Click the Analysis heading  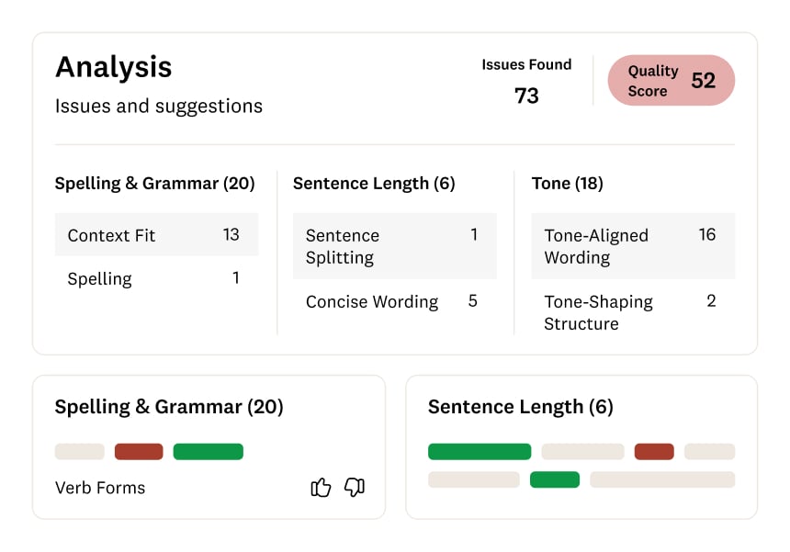click(113, 67)
